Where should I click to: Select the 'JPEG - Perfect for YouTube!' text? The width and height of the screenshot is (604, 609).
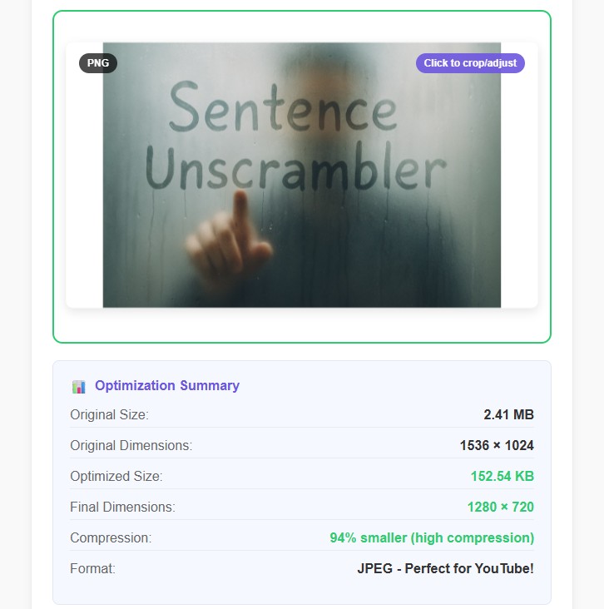445,568
